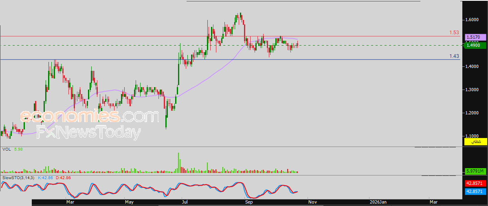Select the red 1.53 resistance label

pos(454,32)
